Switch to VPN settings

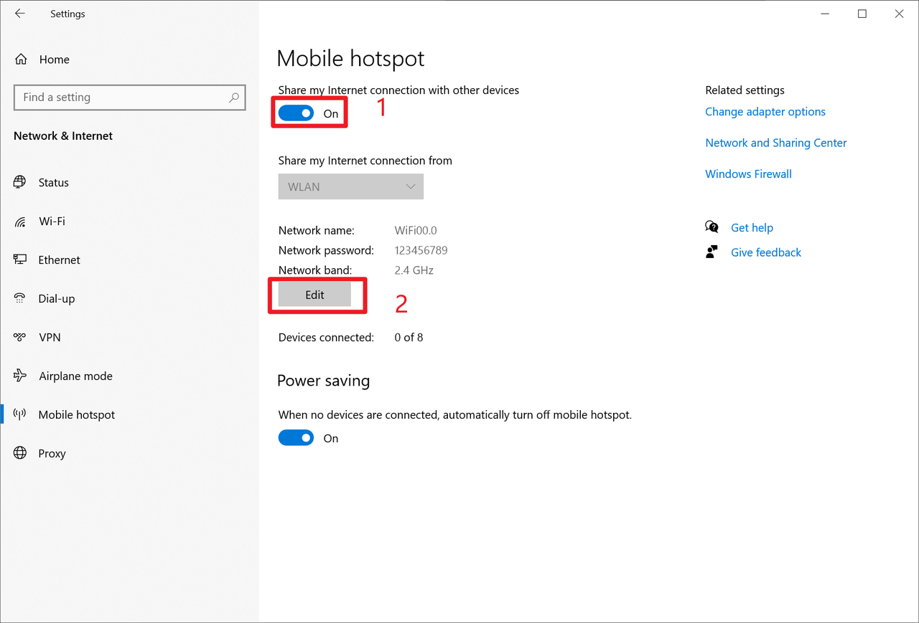pyautogui.click(x=50, y=337)
